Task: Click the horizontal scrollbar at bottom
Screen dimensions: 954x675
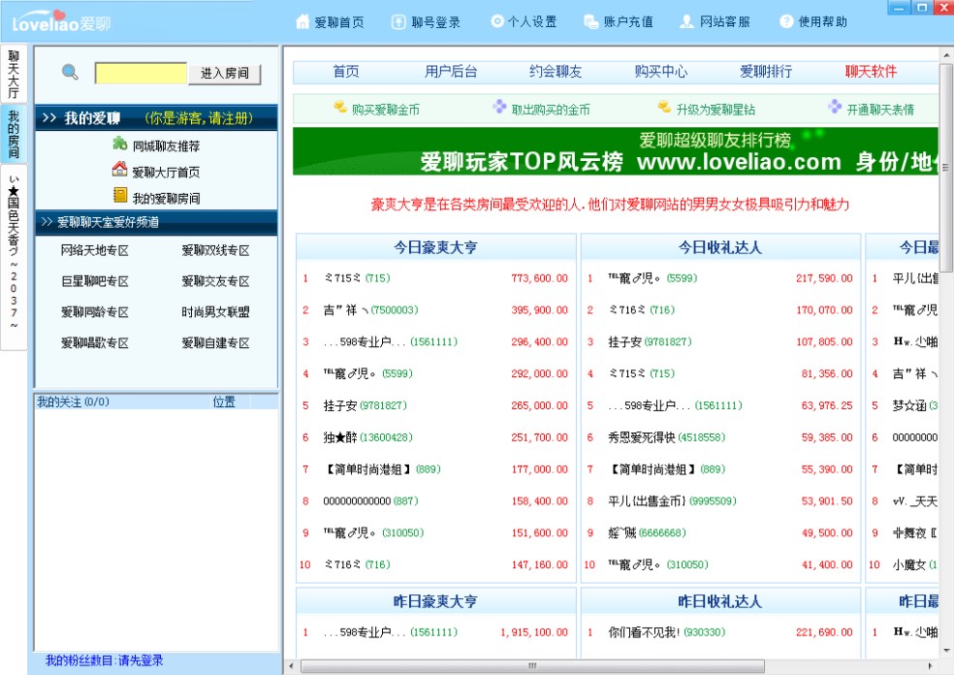Action: (531, 666)
